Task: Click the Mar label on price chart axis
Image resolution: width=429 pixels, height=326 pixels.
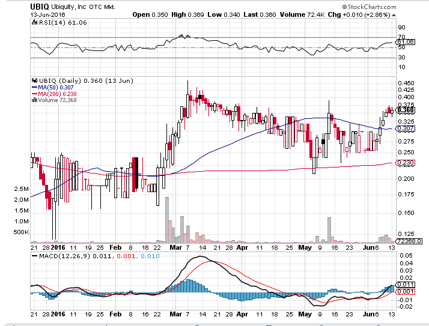Action: coord(175,247)
